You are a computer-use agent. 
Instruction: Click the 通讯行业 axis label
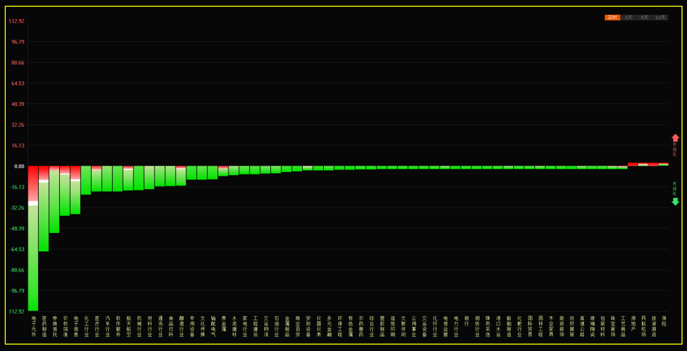(160, 327)
